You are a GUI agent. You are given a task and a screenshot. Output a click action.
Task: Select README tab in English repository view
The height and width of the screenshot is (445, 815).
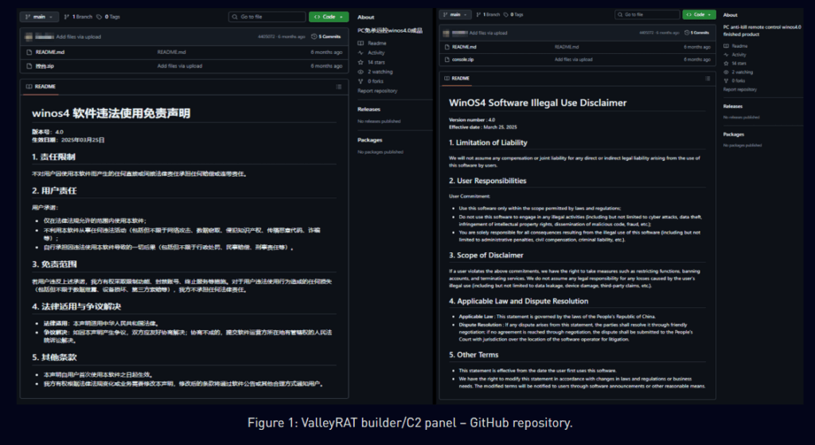(456, 78)
